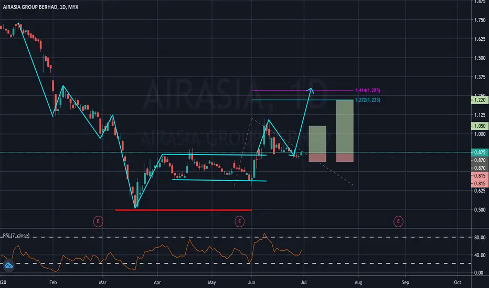The height and width of the screenshot is (288, 489).
Task: Click the Apr label on the time axis
Action: click(x=157, y=282)
